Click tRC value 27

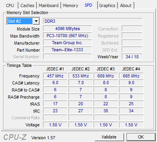(81, 111)
